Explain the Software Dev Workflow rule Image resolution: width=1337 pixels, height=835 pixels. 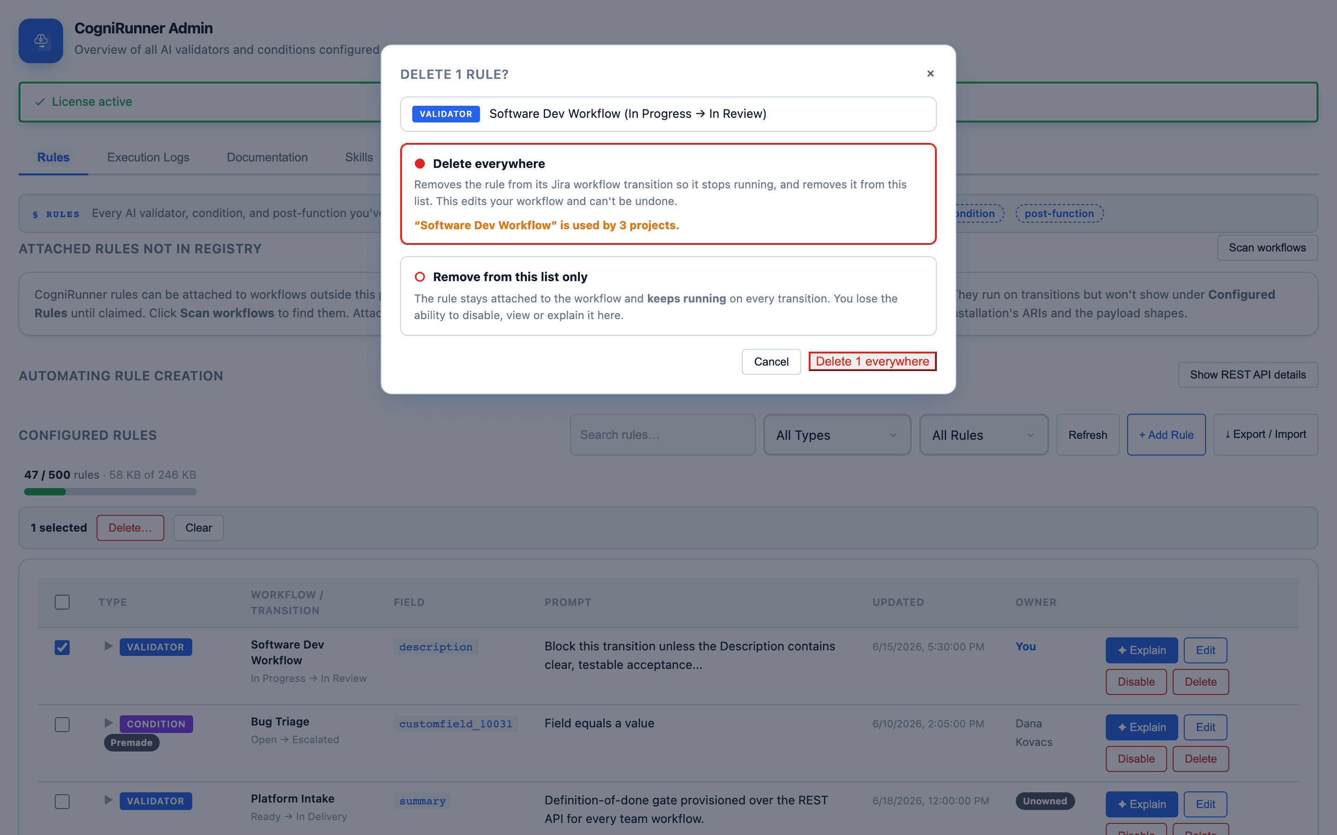point(1142,650)
